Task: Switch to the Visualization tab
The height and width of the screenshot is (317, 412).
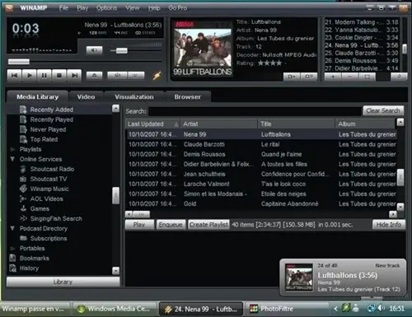Action: point(134,97)
